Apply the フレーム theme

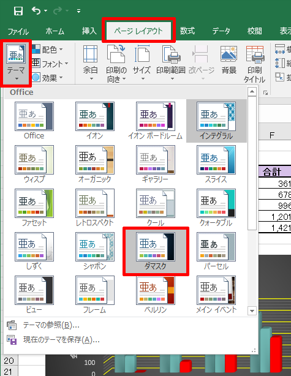tap(95, 295)
